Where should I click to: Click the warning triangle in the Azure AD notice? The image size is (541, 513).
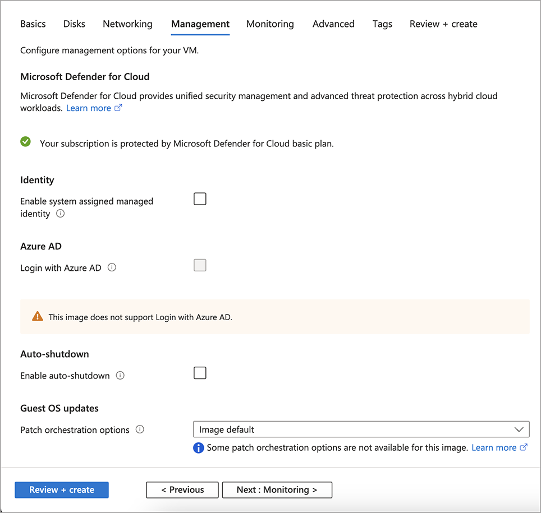coord(37,316)
